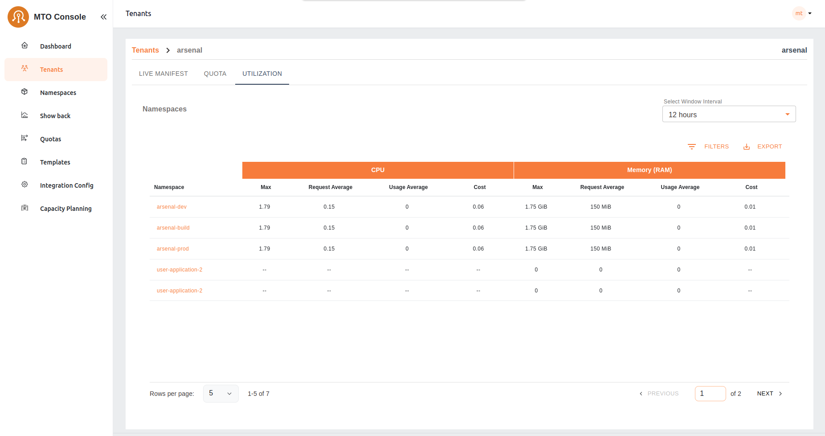Click the Capacity Planning icon

(x=25, y=208)
